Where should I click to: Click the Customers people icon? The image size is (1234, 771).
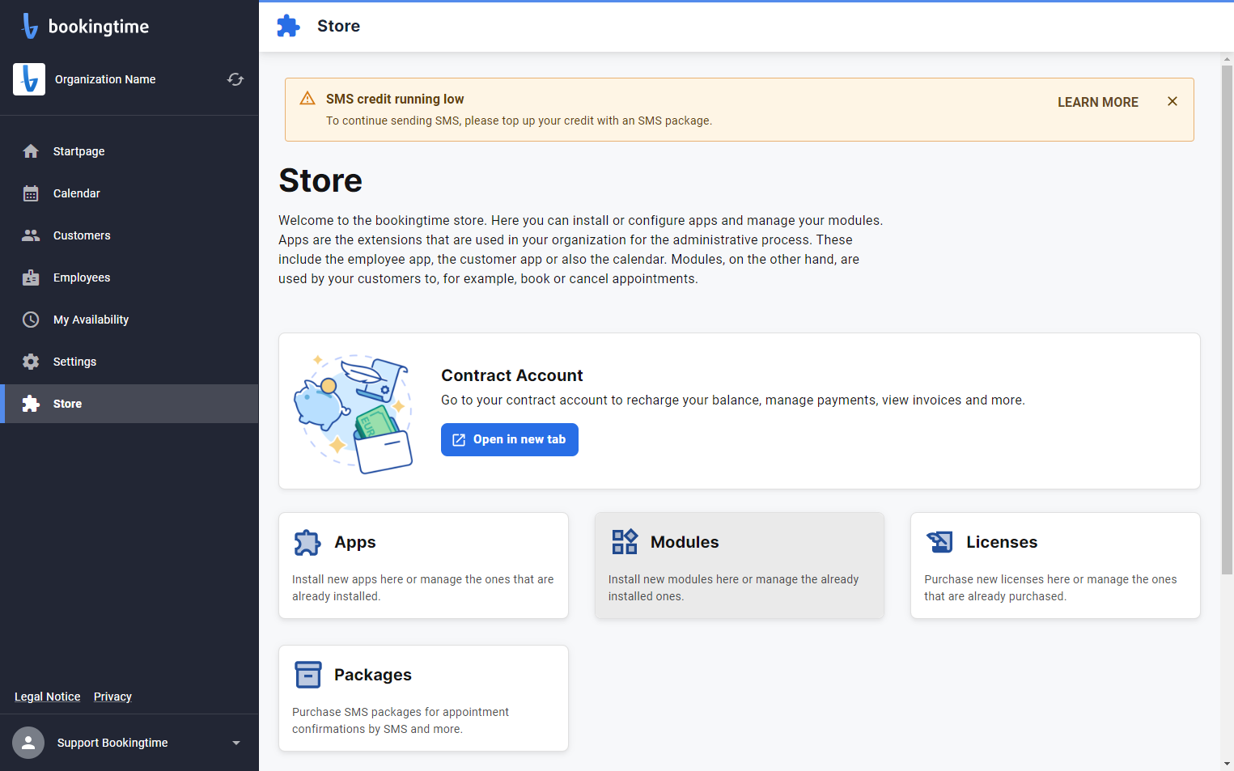point(31,235)
